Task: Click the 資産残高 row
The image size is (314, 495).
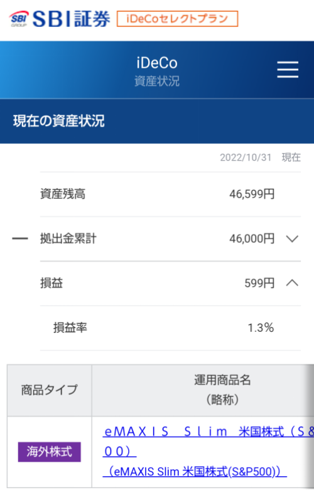Action: click(170, 194)
